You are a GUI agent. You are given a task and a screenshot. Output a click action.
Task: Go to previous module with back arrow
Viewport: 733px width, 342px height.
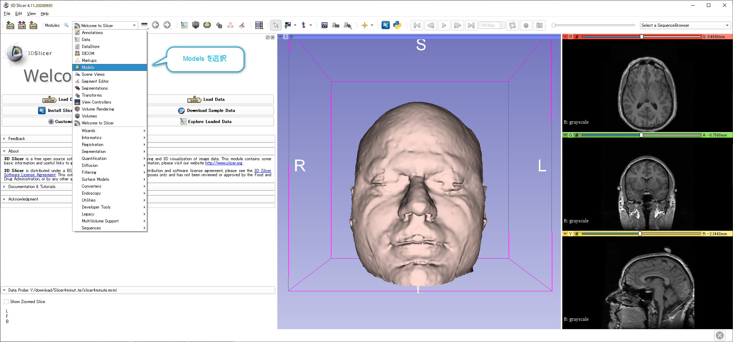[x=155, y=25]
